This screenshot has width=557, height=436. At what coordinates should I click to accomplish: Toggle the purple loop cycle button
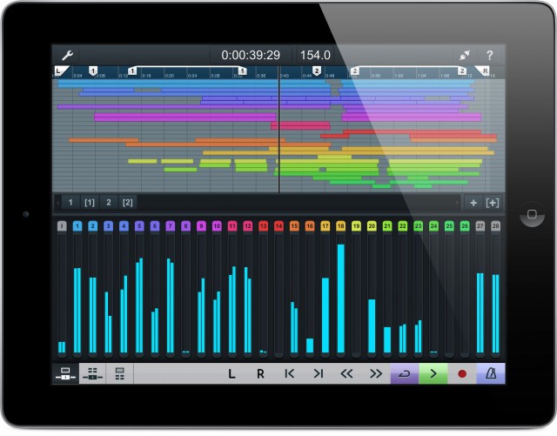point(404,374)
